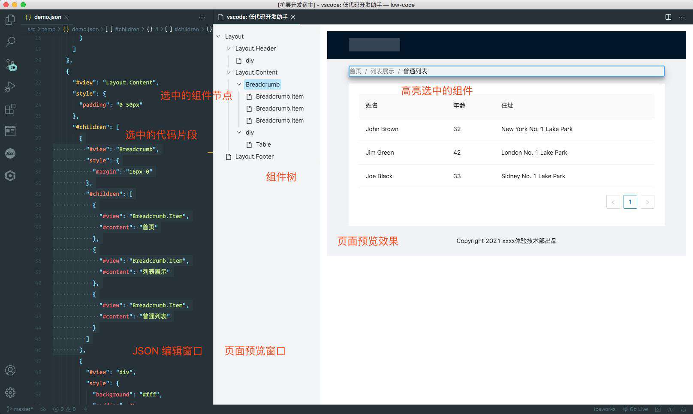The height and width of the screenshot is (414, 693).
Task: Click src in the editor breadcrumb path
Action: 31,29
